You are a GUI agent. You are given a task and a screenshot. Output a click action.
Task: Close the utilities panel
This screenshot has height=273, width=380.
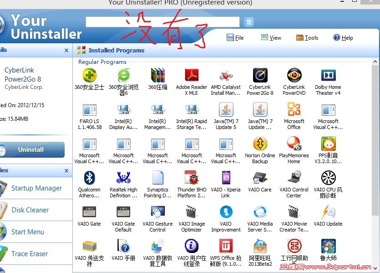pyautogui.click(x=66, y=170)
